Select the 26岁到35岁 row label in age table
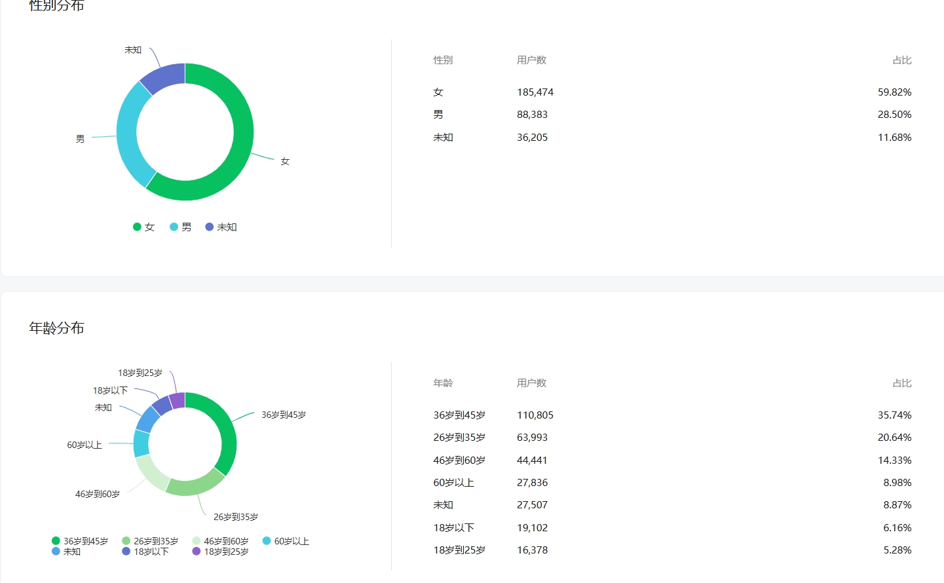 pyautogui.click(x=459, y=438)
